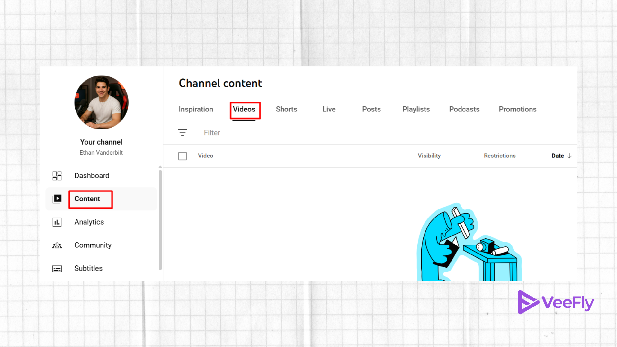The width and height of the screenshot is (617, 347).
Task: Select the Community icon in the sidebar
Action: [x=57, y=245]
